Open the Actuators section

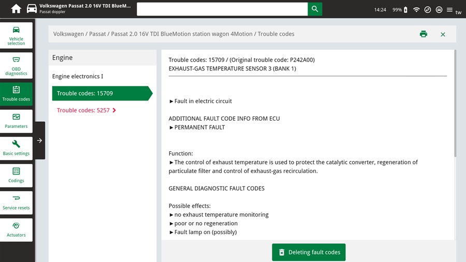[x=16, y=229]
